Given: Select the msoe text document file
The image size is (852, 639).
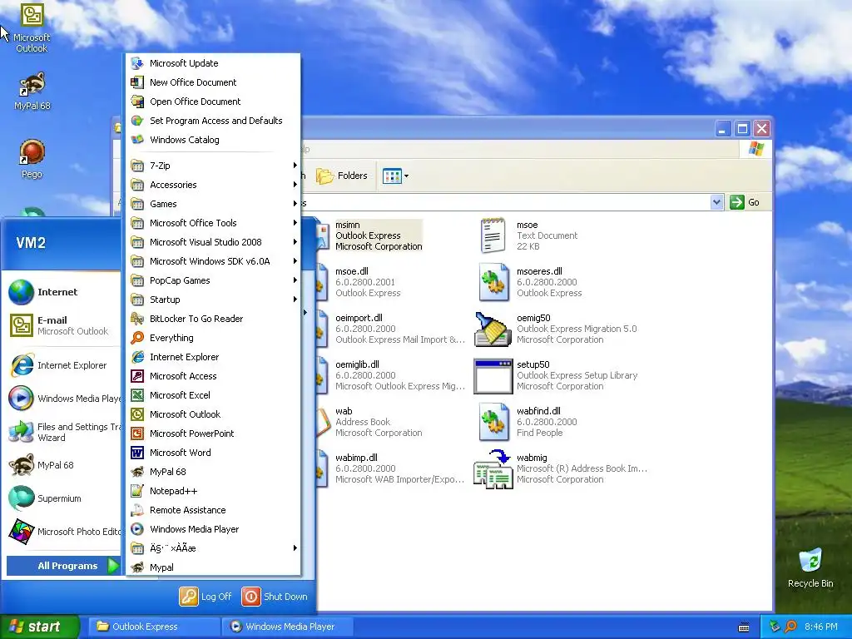Looking at the screenshot, I should tap(530, 235).
